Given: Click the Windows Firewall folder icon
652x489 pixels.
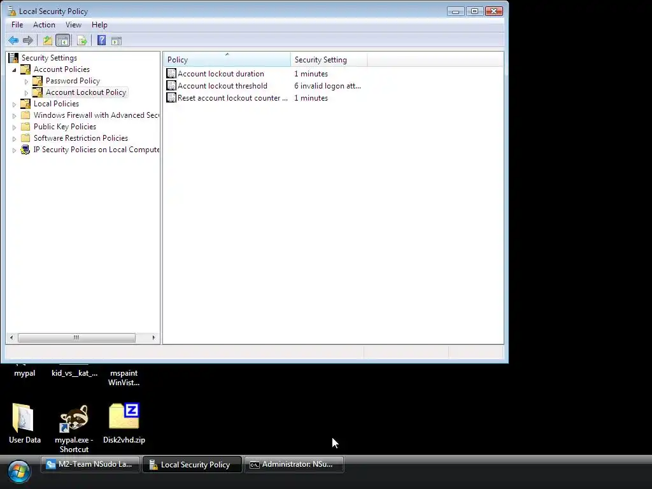Looking at the screenshot, I should (x=25, y=115).
